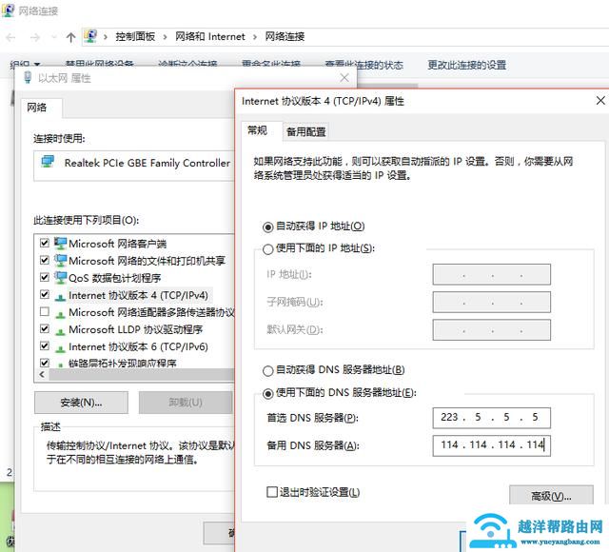Expand 控制面板 breadcrumb chevron in address bar
The width and height of the screenshot is (609, 552).
coord(167,37)
